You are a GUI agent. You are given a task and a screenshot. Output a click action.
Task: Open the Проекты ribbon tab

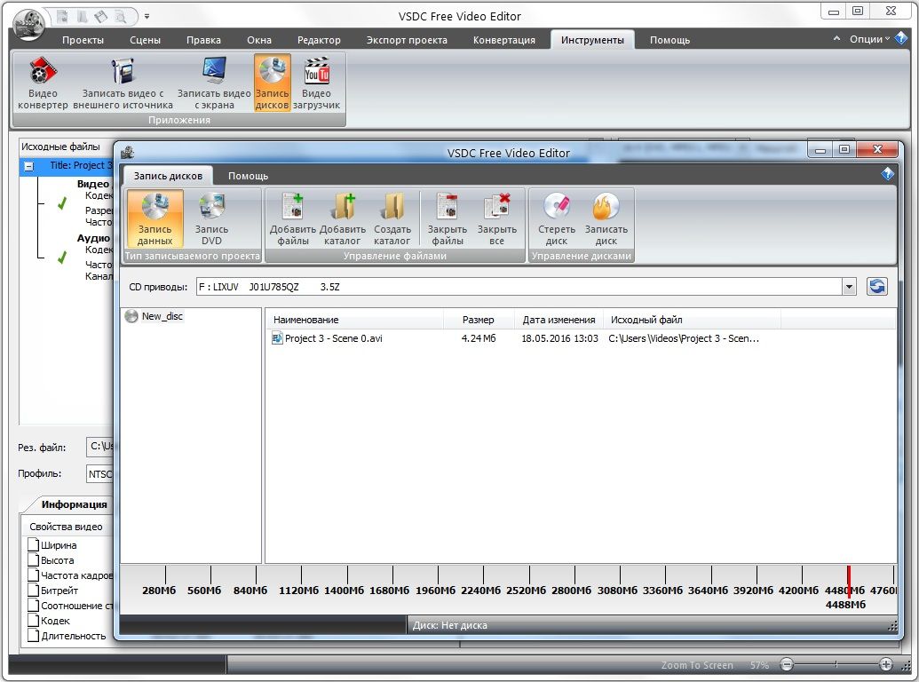[x=83, y=40]
